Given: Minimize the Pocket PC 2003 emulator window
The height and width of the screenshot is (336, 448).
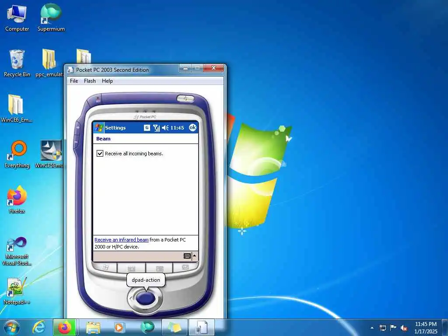Looking at the screenshot, I should point(185,68).
